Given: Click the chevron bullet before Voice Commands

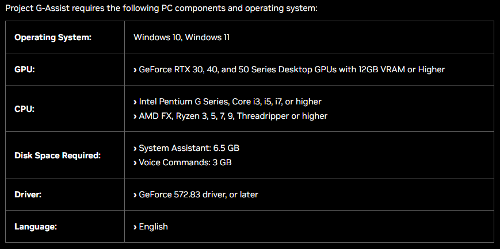Looking at the screenshot, I should [x=135, y=163].
